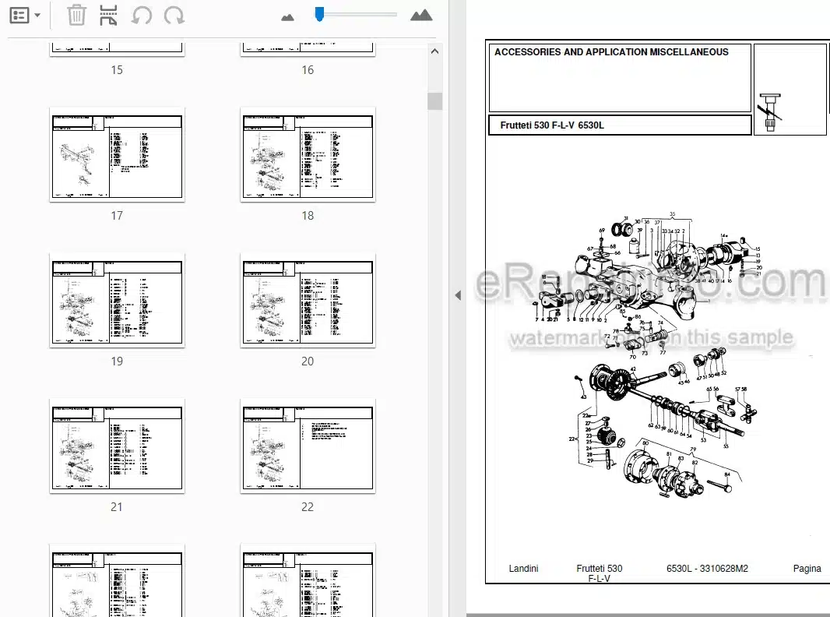Expand the options dropdown arrow beside list icon
830x617 pixels.
(x=37, y=16)
